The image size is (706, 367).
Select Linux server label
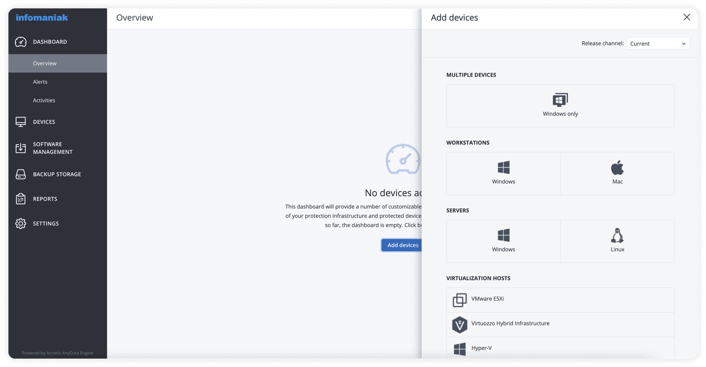pyautogui.click(x=617, y=249)
